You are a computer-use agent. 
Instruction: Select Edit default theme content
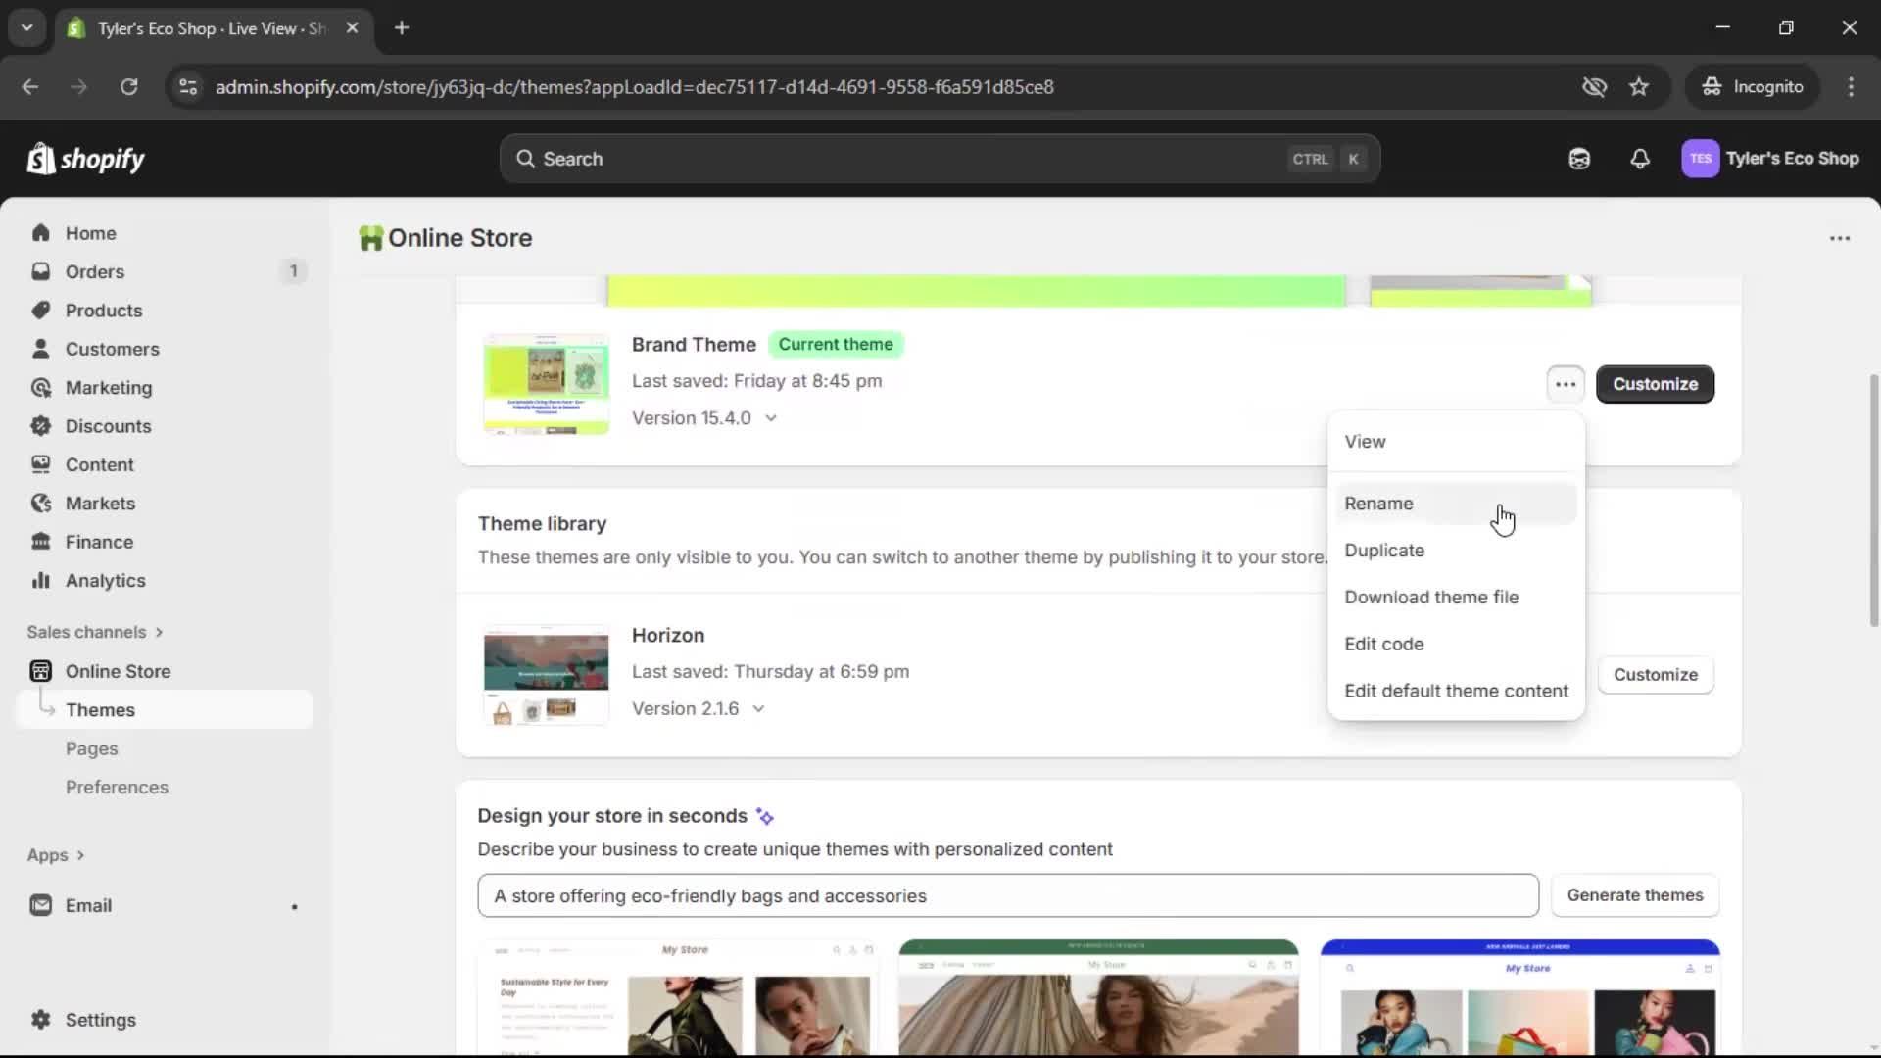[x=1456, y=692]
